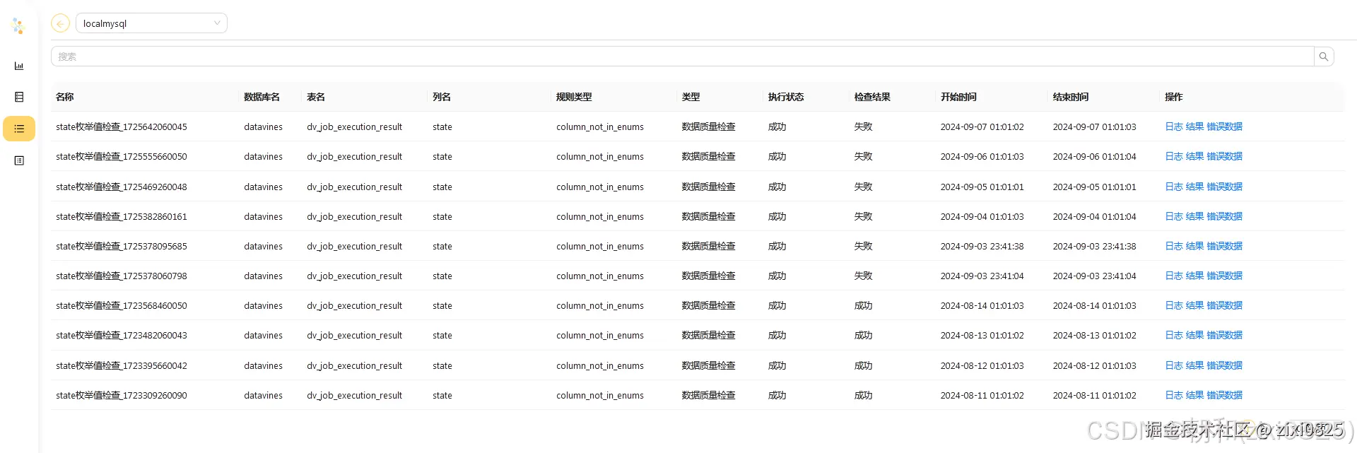
Task: Click the Datavines logo icon
Action: pos(18,26)
